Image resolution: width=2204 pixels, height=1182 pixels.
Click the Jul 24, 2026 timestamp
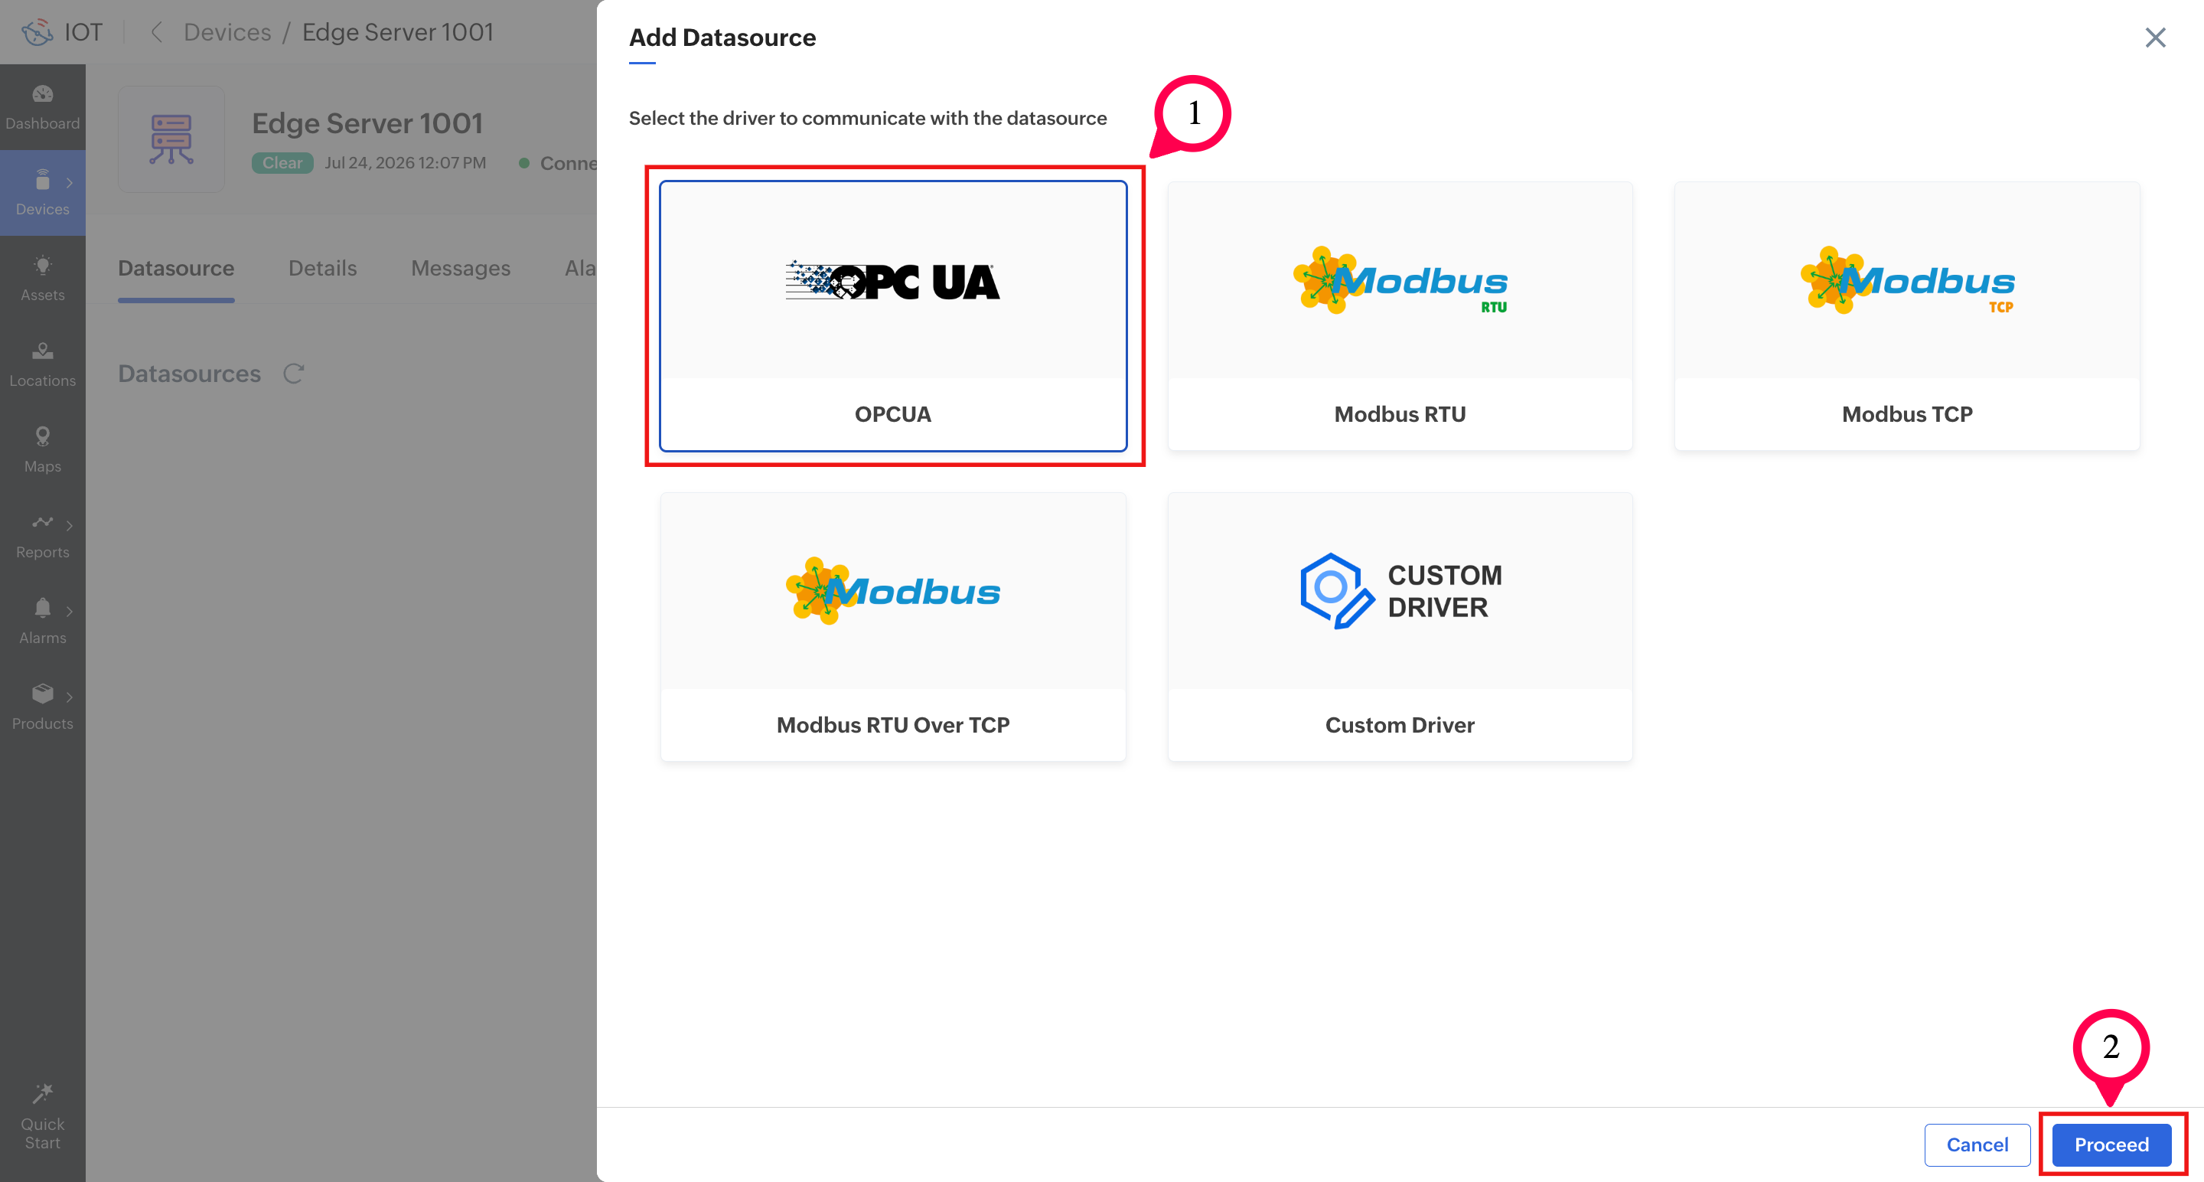click(x=406, y=162)
